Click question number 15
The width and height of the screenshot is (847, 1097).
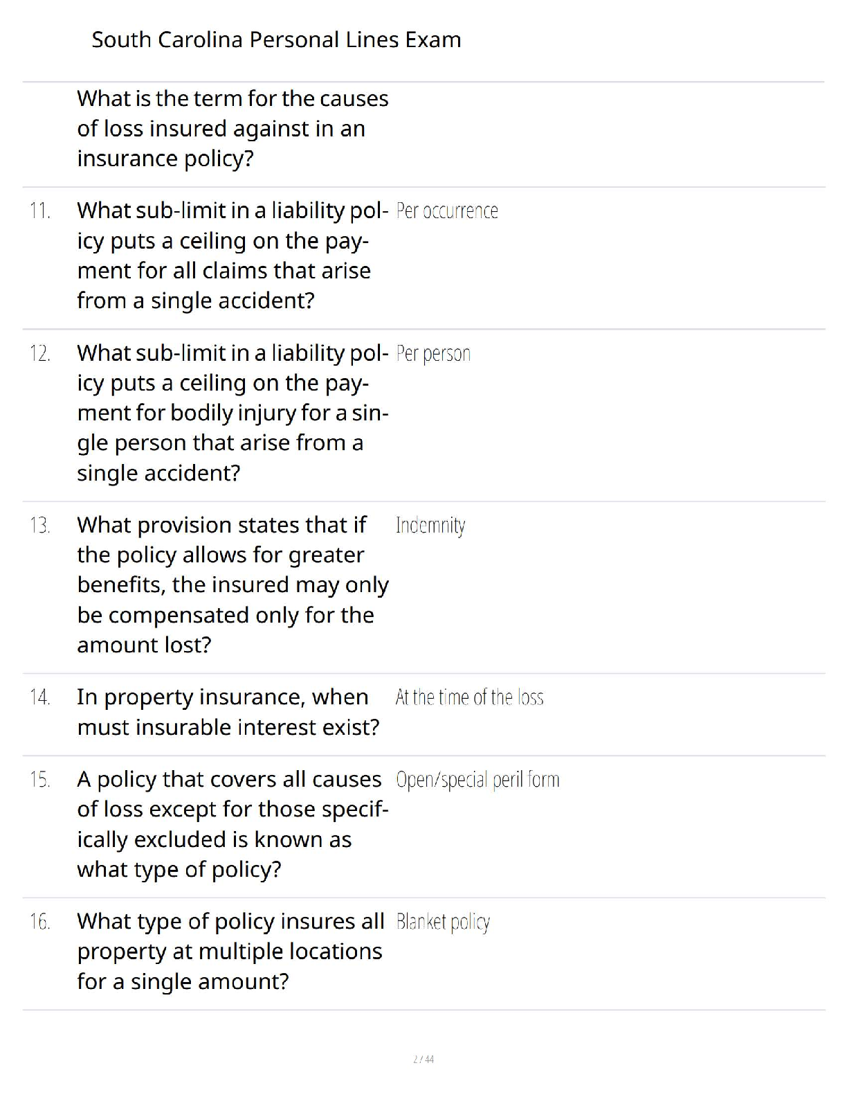(40, 780)
